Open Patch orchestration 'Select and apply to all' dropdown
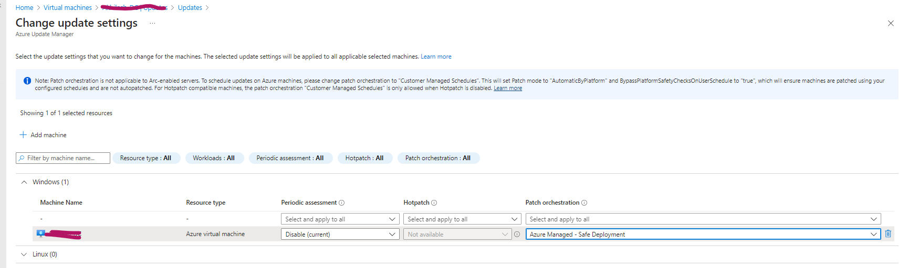This screenshot has width=908, height=268. [703, 219]
